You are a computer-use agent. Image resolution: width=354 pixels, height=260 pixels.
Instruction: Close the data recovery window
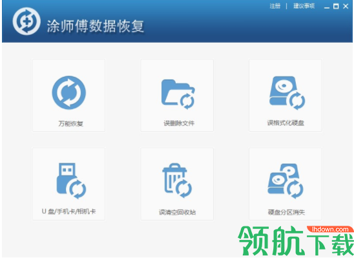point(346,6)
